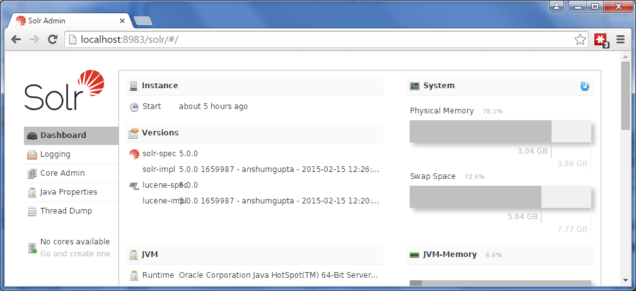Open the Chrome hamburger menu
The height and width of the screenshot is (291, 636).
(620, 39)
